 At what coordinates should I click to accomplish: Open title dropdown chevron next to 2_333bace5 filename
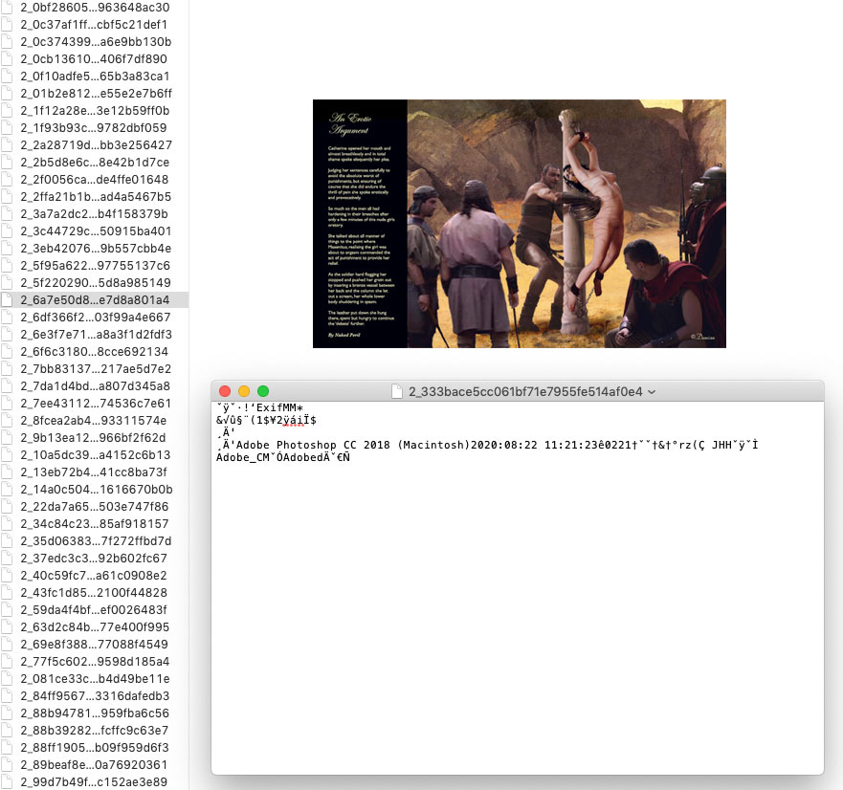tap(652, 392)
